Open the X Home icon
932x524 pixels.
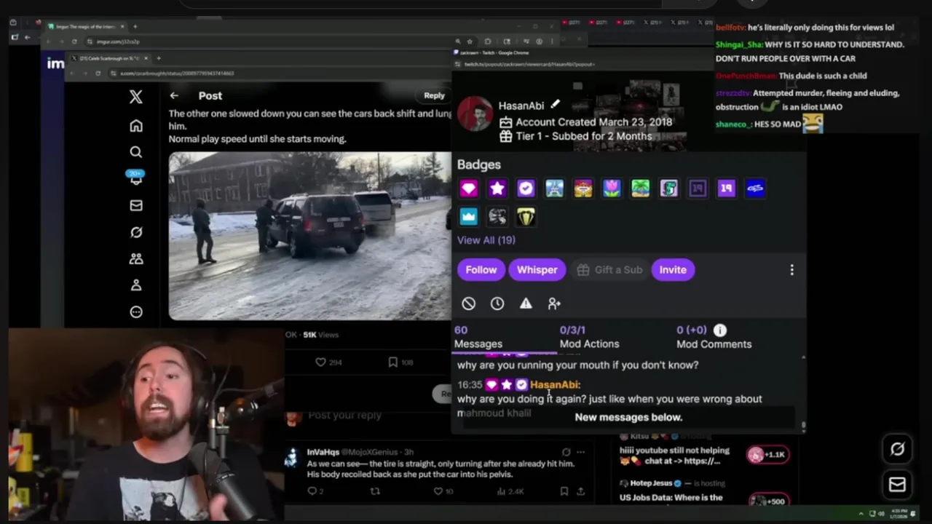[136, 126]
